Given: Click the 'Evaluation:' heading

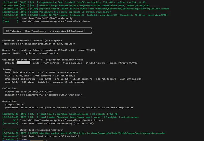Looking at the screenshot, I should point(9,88).
